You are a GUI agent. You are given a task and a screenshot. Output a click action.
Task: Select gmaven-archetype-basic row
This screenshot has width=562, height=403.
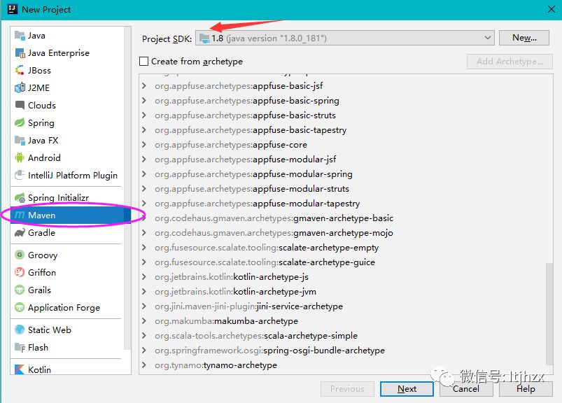click(x=346, y=218)
